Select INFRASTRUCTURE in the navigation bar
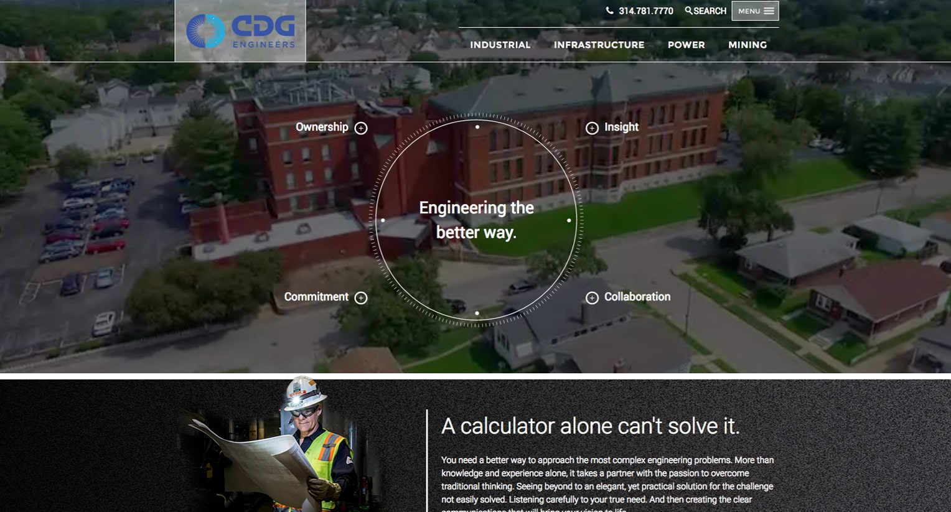This screenshot has width=951, height=512. tap(599, 45)
